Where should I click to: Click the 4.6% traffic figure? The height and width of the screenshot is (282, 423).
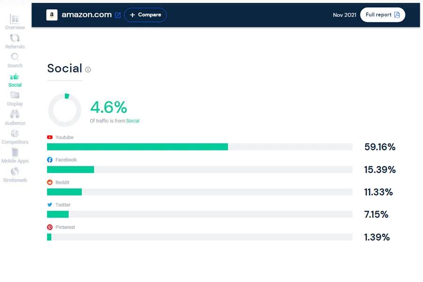coord(109,107)
